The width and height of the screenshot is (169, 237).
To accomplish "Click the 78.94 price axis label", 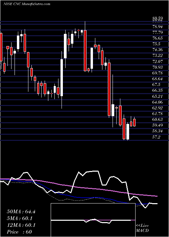I will click(158, 27).
